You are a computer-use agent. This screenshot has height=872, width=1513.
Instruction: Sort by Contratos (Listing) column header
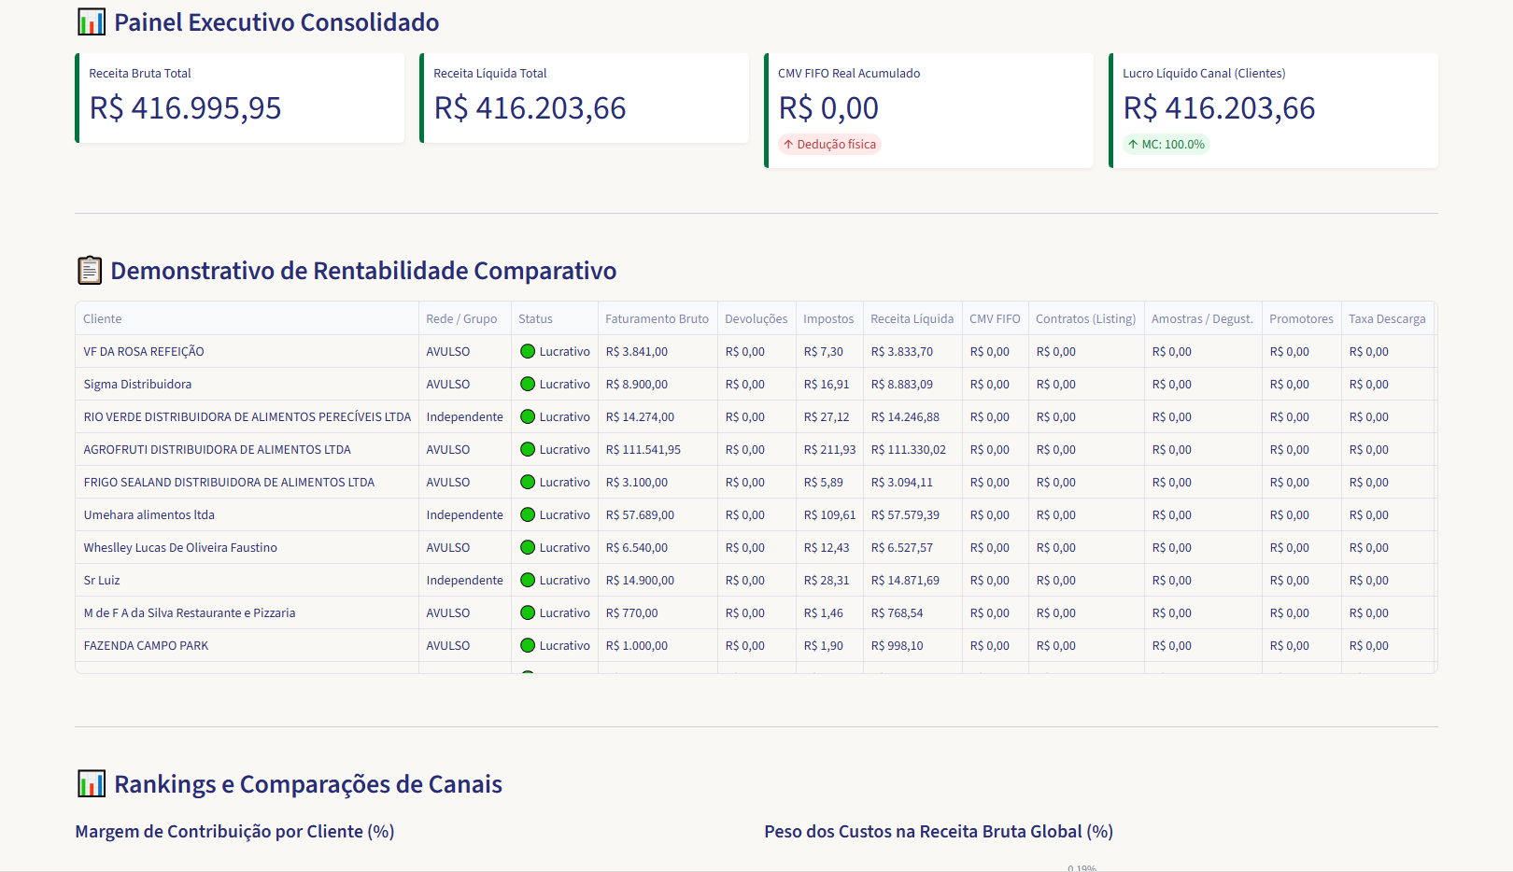(x=1086, y=318)
